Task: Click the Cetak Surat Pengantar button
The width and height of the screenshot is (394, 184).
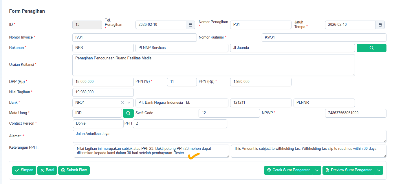Action: pos(289,170)
